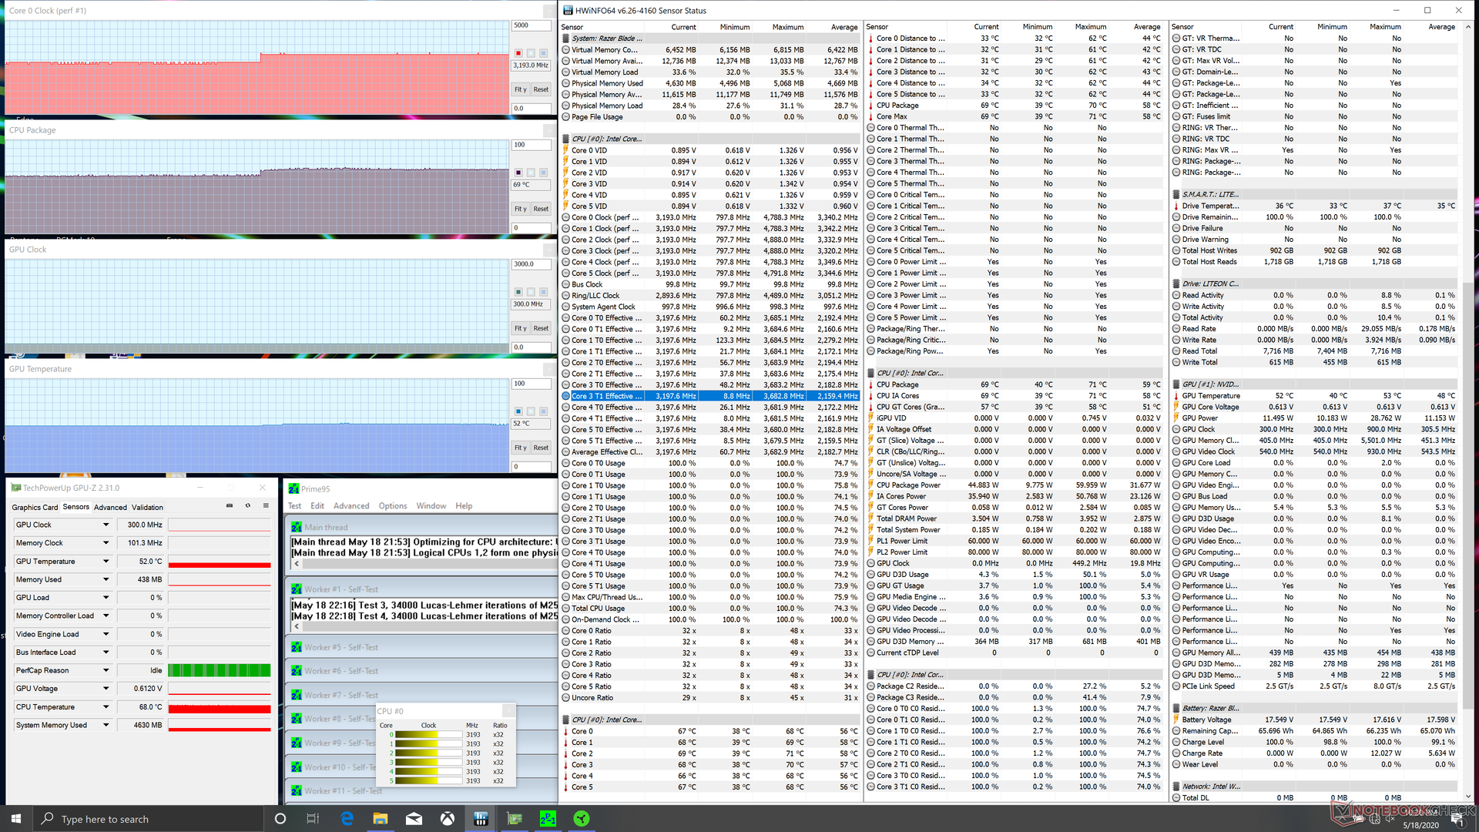1479x832 pixels.
Task: Click GPU-Z refresh icon
Action: 247,506
